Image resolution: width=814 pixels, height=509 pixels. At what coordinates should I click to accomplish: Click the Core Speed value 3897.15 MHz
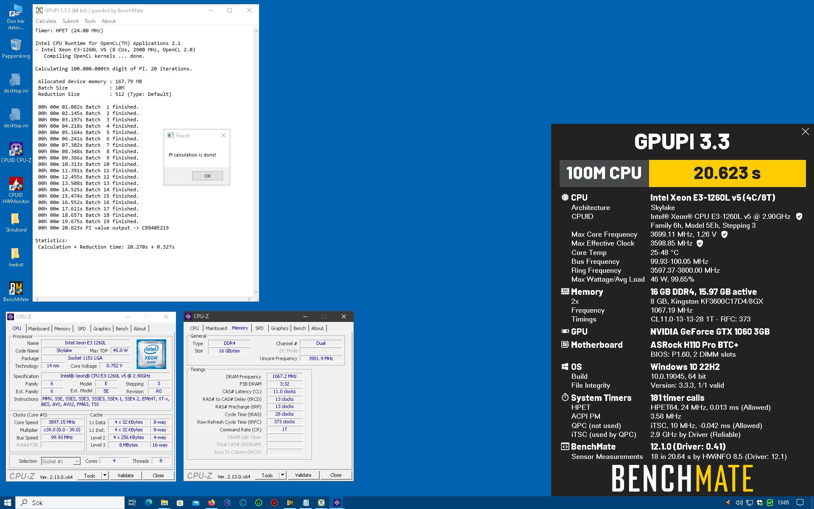click(x=62, y=422)
